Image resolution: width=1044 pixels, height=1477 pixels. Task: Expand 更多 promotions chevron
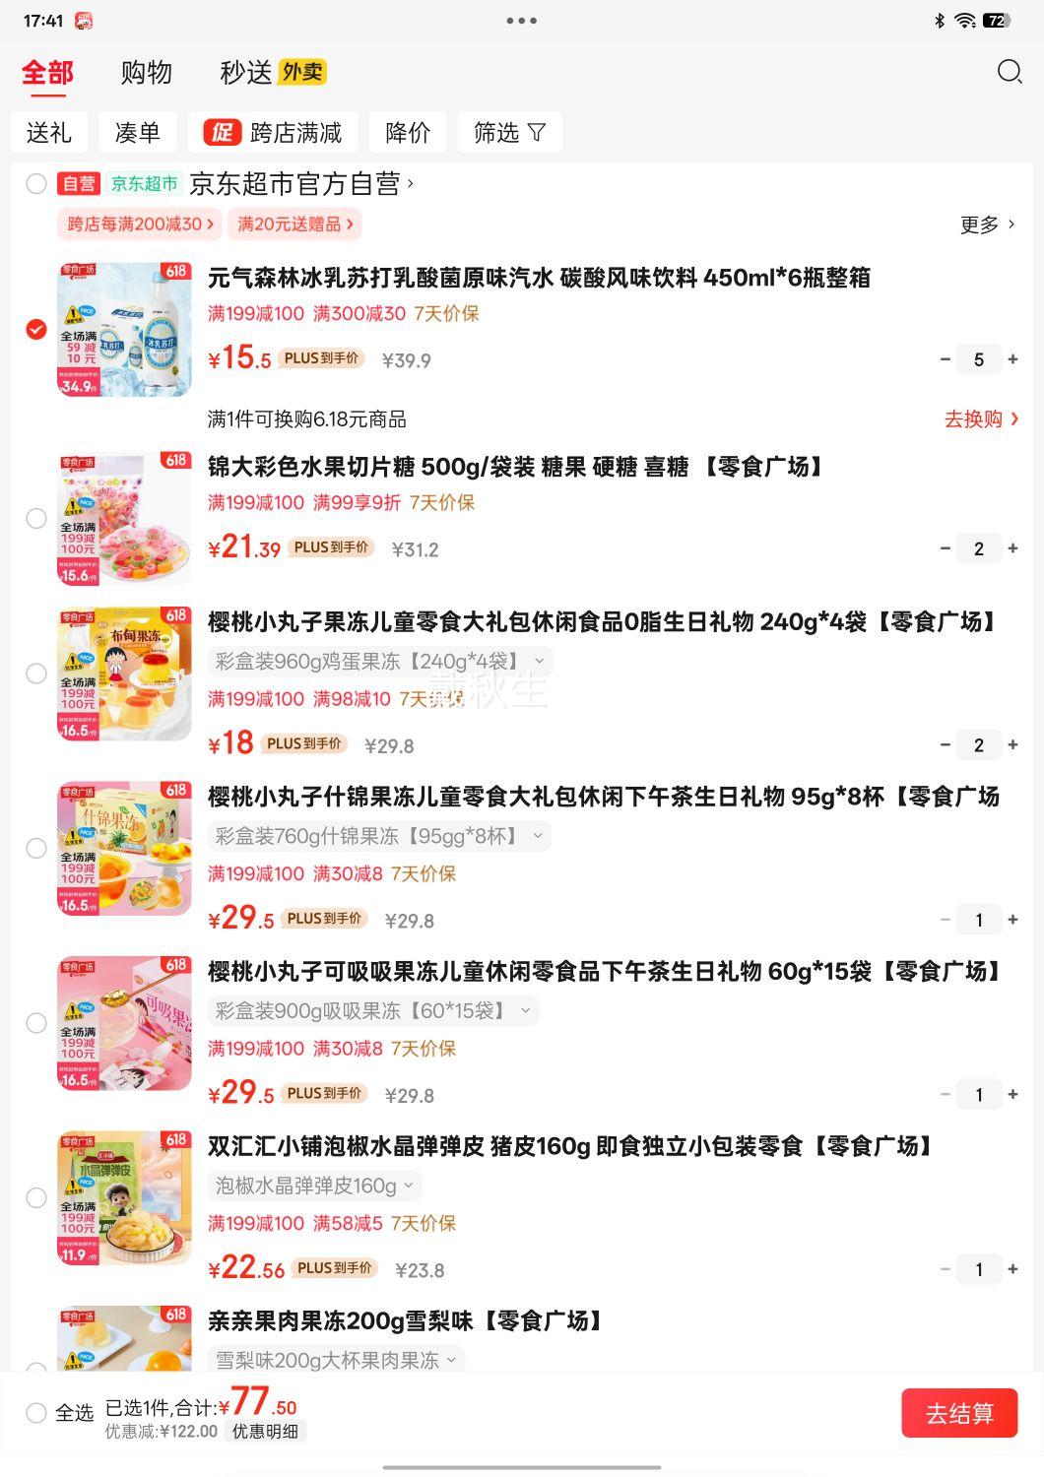coord(988,225)
